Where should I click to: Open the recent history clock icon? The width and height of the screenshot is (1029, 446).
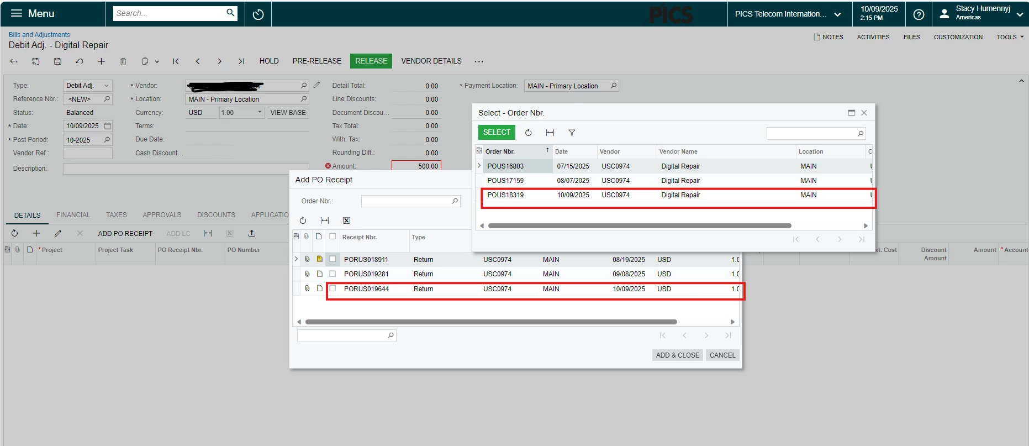[258, 14]
